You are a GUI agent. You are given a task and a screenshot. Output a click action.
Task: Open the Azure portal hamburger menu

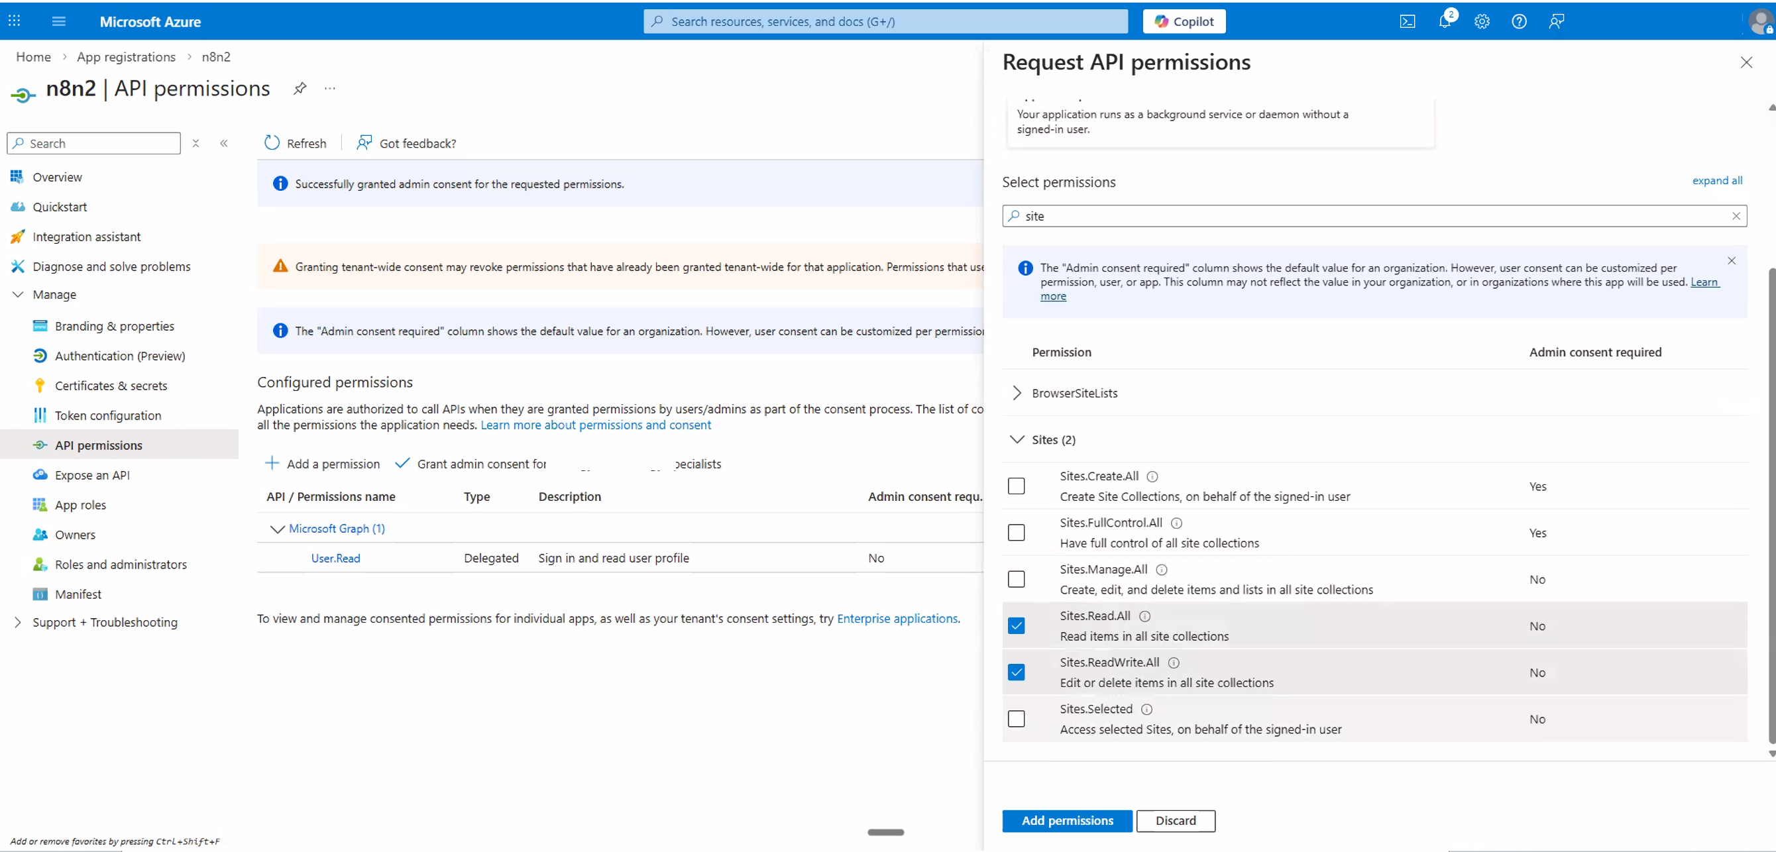(x=58, y=21)
